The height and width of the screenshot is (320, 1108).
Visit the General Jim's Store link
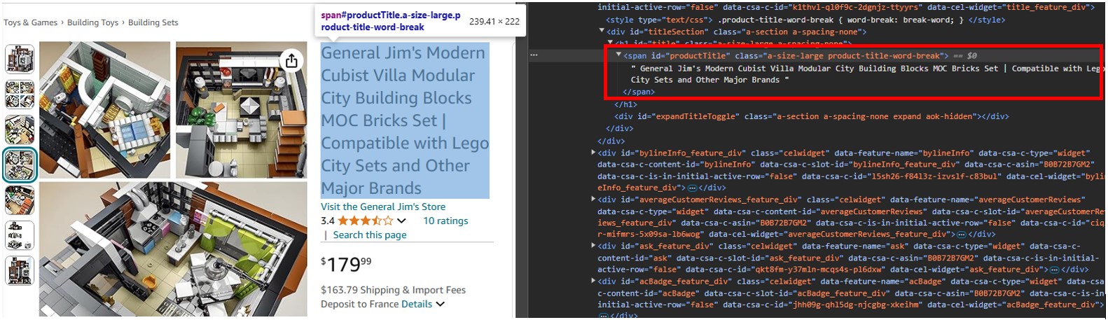[x=383, y=207]
